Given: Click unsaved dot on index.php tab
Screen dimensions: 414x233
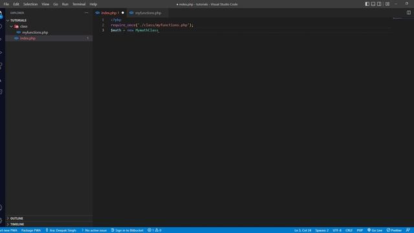Looking at the screenshot, I should [x=123, y=13].
